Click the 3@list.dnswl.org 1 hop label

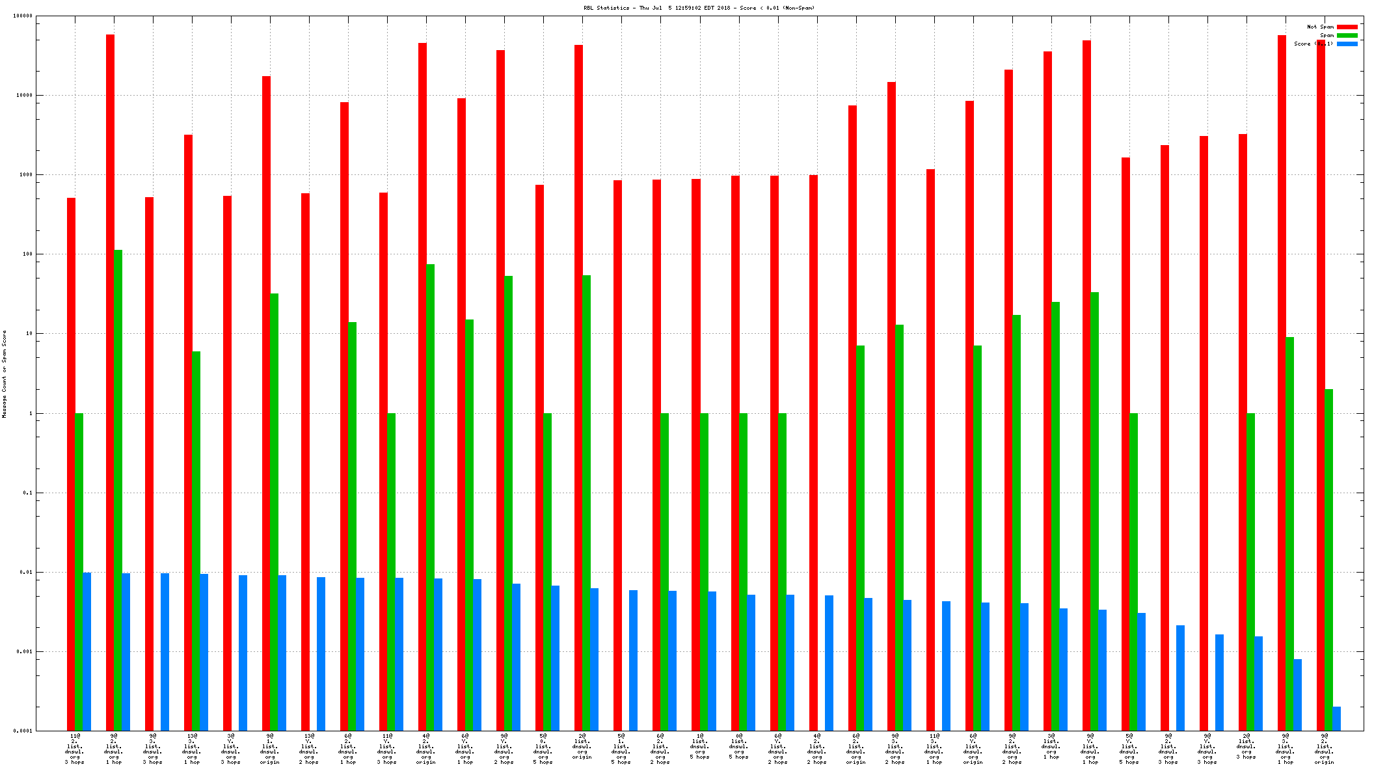click(x=1051, y=746)
